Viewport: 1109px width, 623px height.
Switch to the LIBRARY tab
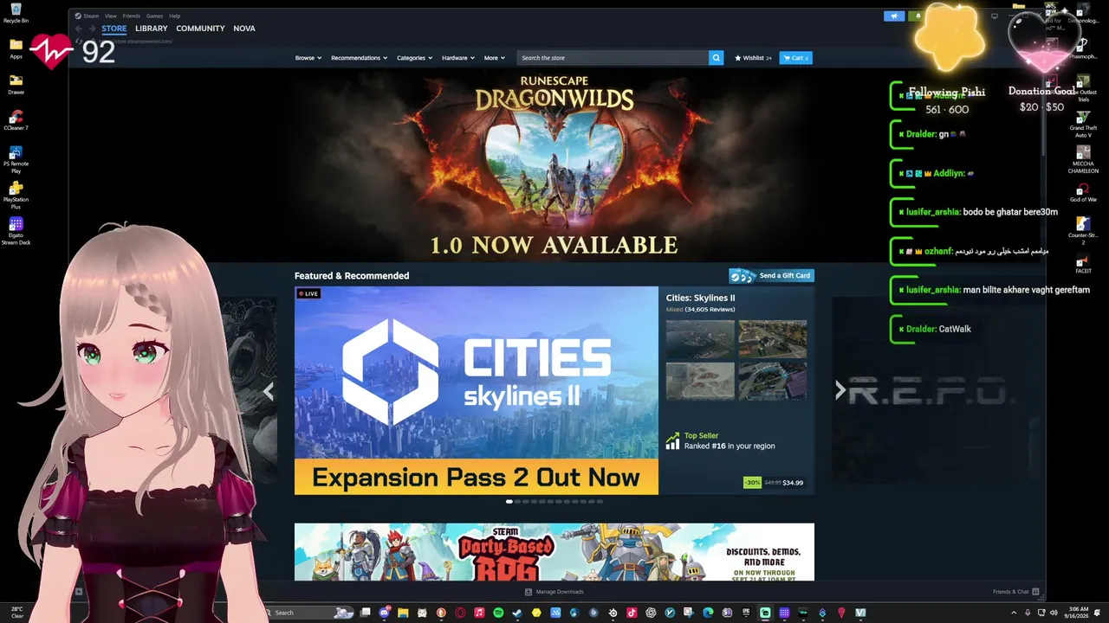coord(152,29)
